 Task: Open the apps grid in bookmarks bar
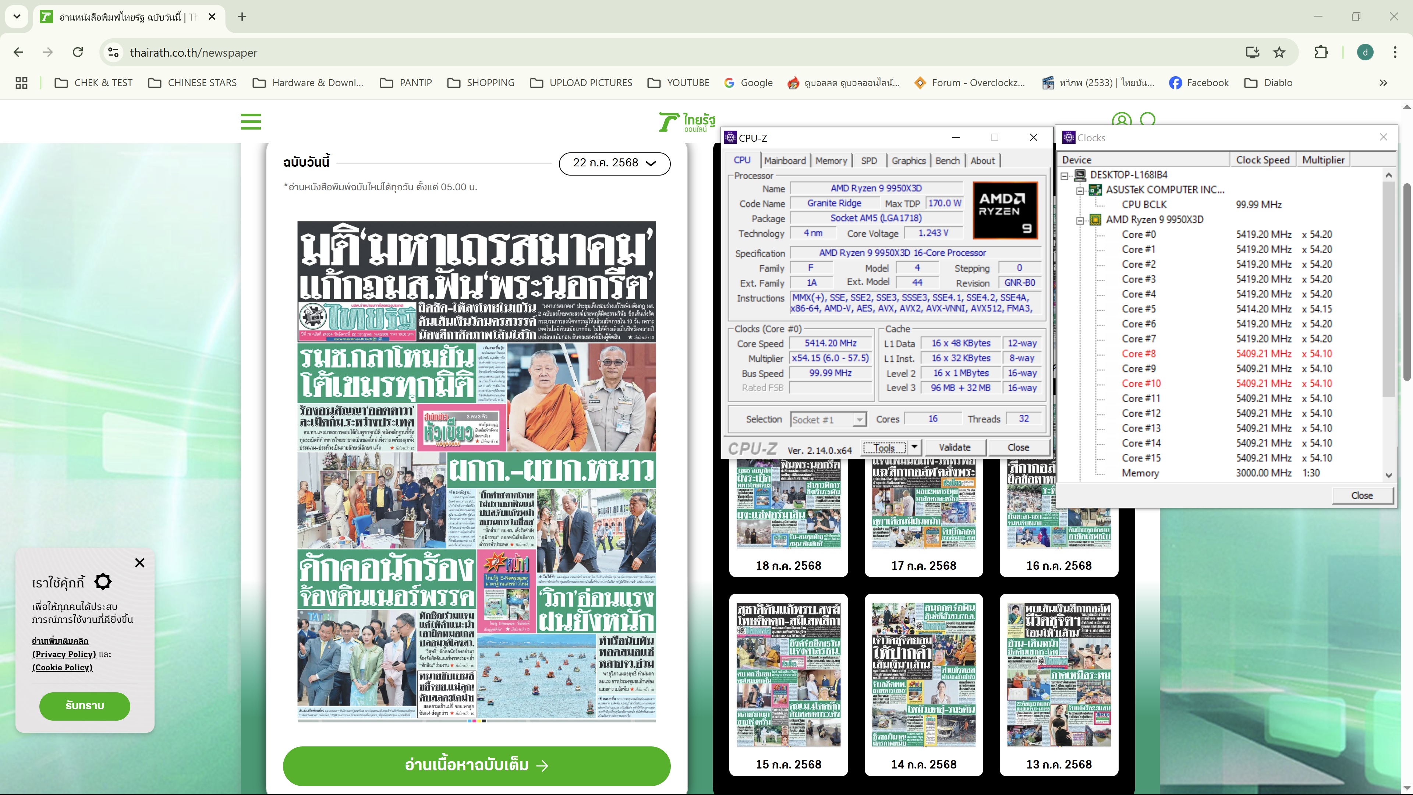21,83
